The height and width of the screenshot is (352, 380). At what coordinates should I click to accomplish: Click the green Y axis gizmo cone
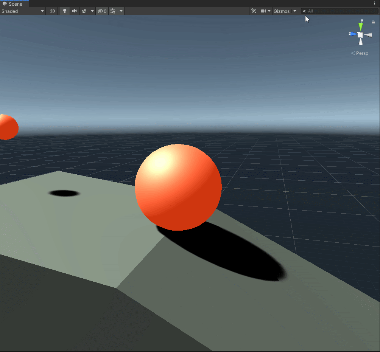coord(361,26)
